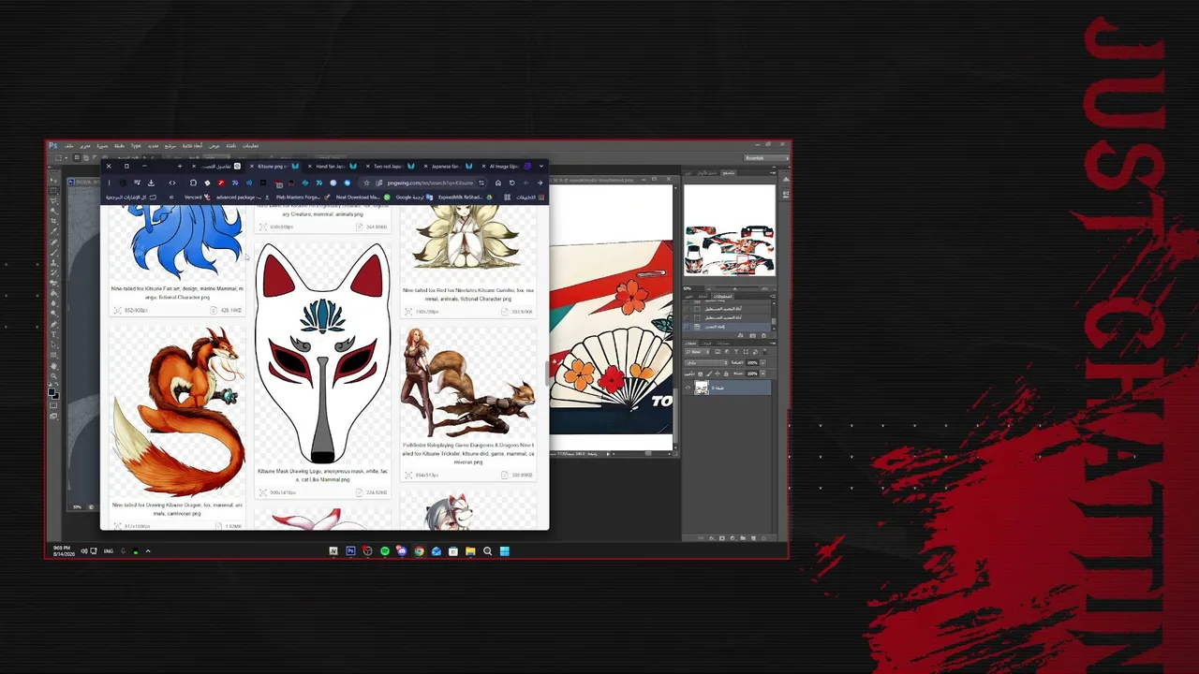Select the Magic Wand tool
1199x674 pixels.
(x=53, y=211)
